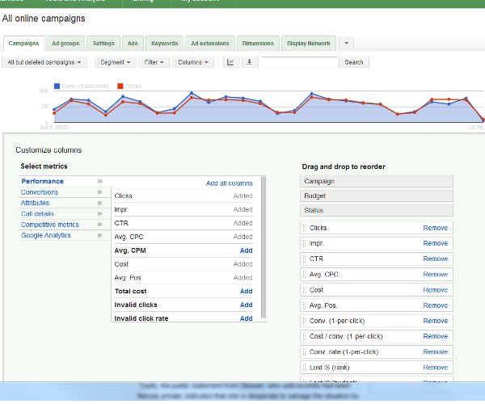Viewport: 485px width, 404px height.
Task: Remove the Clicks column
Action: coord(435,228)
